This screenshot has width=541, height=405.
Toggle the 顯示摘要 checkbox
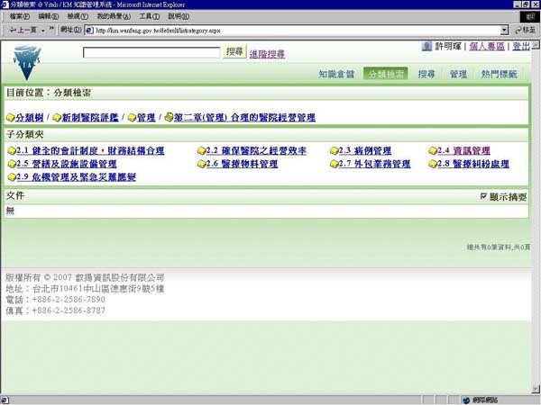click(483, 196)
